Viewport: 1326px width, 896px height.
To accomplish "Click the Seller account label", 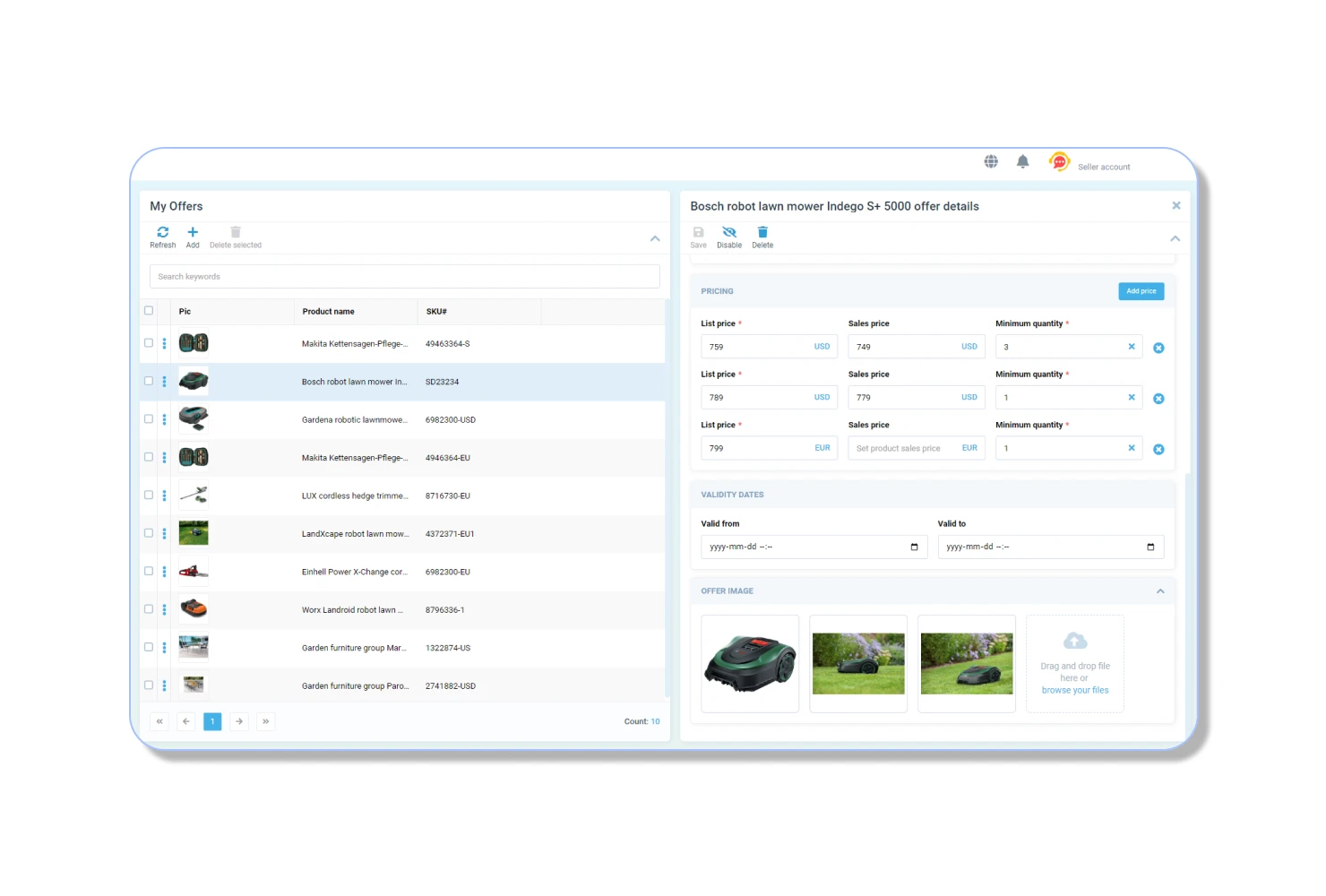I will [1104, 168].
